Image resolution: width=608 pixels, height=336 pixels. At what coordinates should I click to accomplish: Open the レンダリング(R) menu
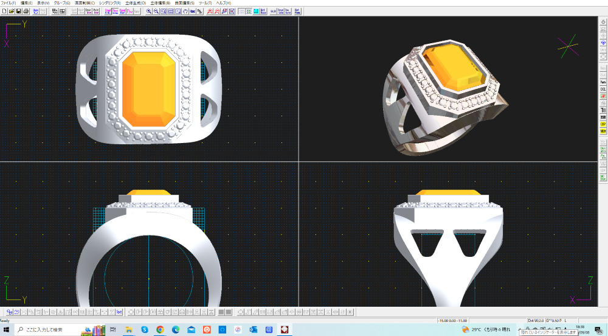point(110,3)
